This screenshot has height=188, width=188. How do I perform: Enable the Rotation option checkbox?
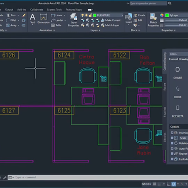pyautogui.click(x=172, y=143)
